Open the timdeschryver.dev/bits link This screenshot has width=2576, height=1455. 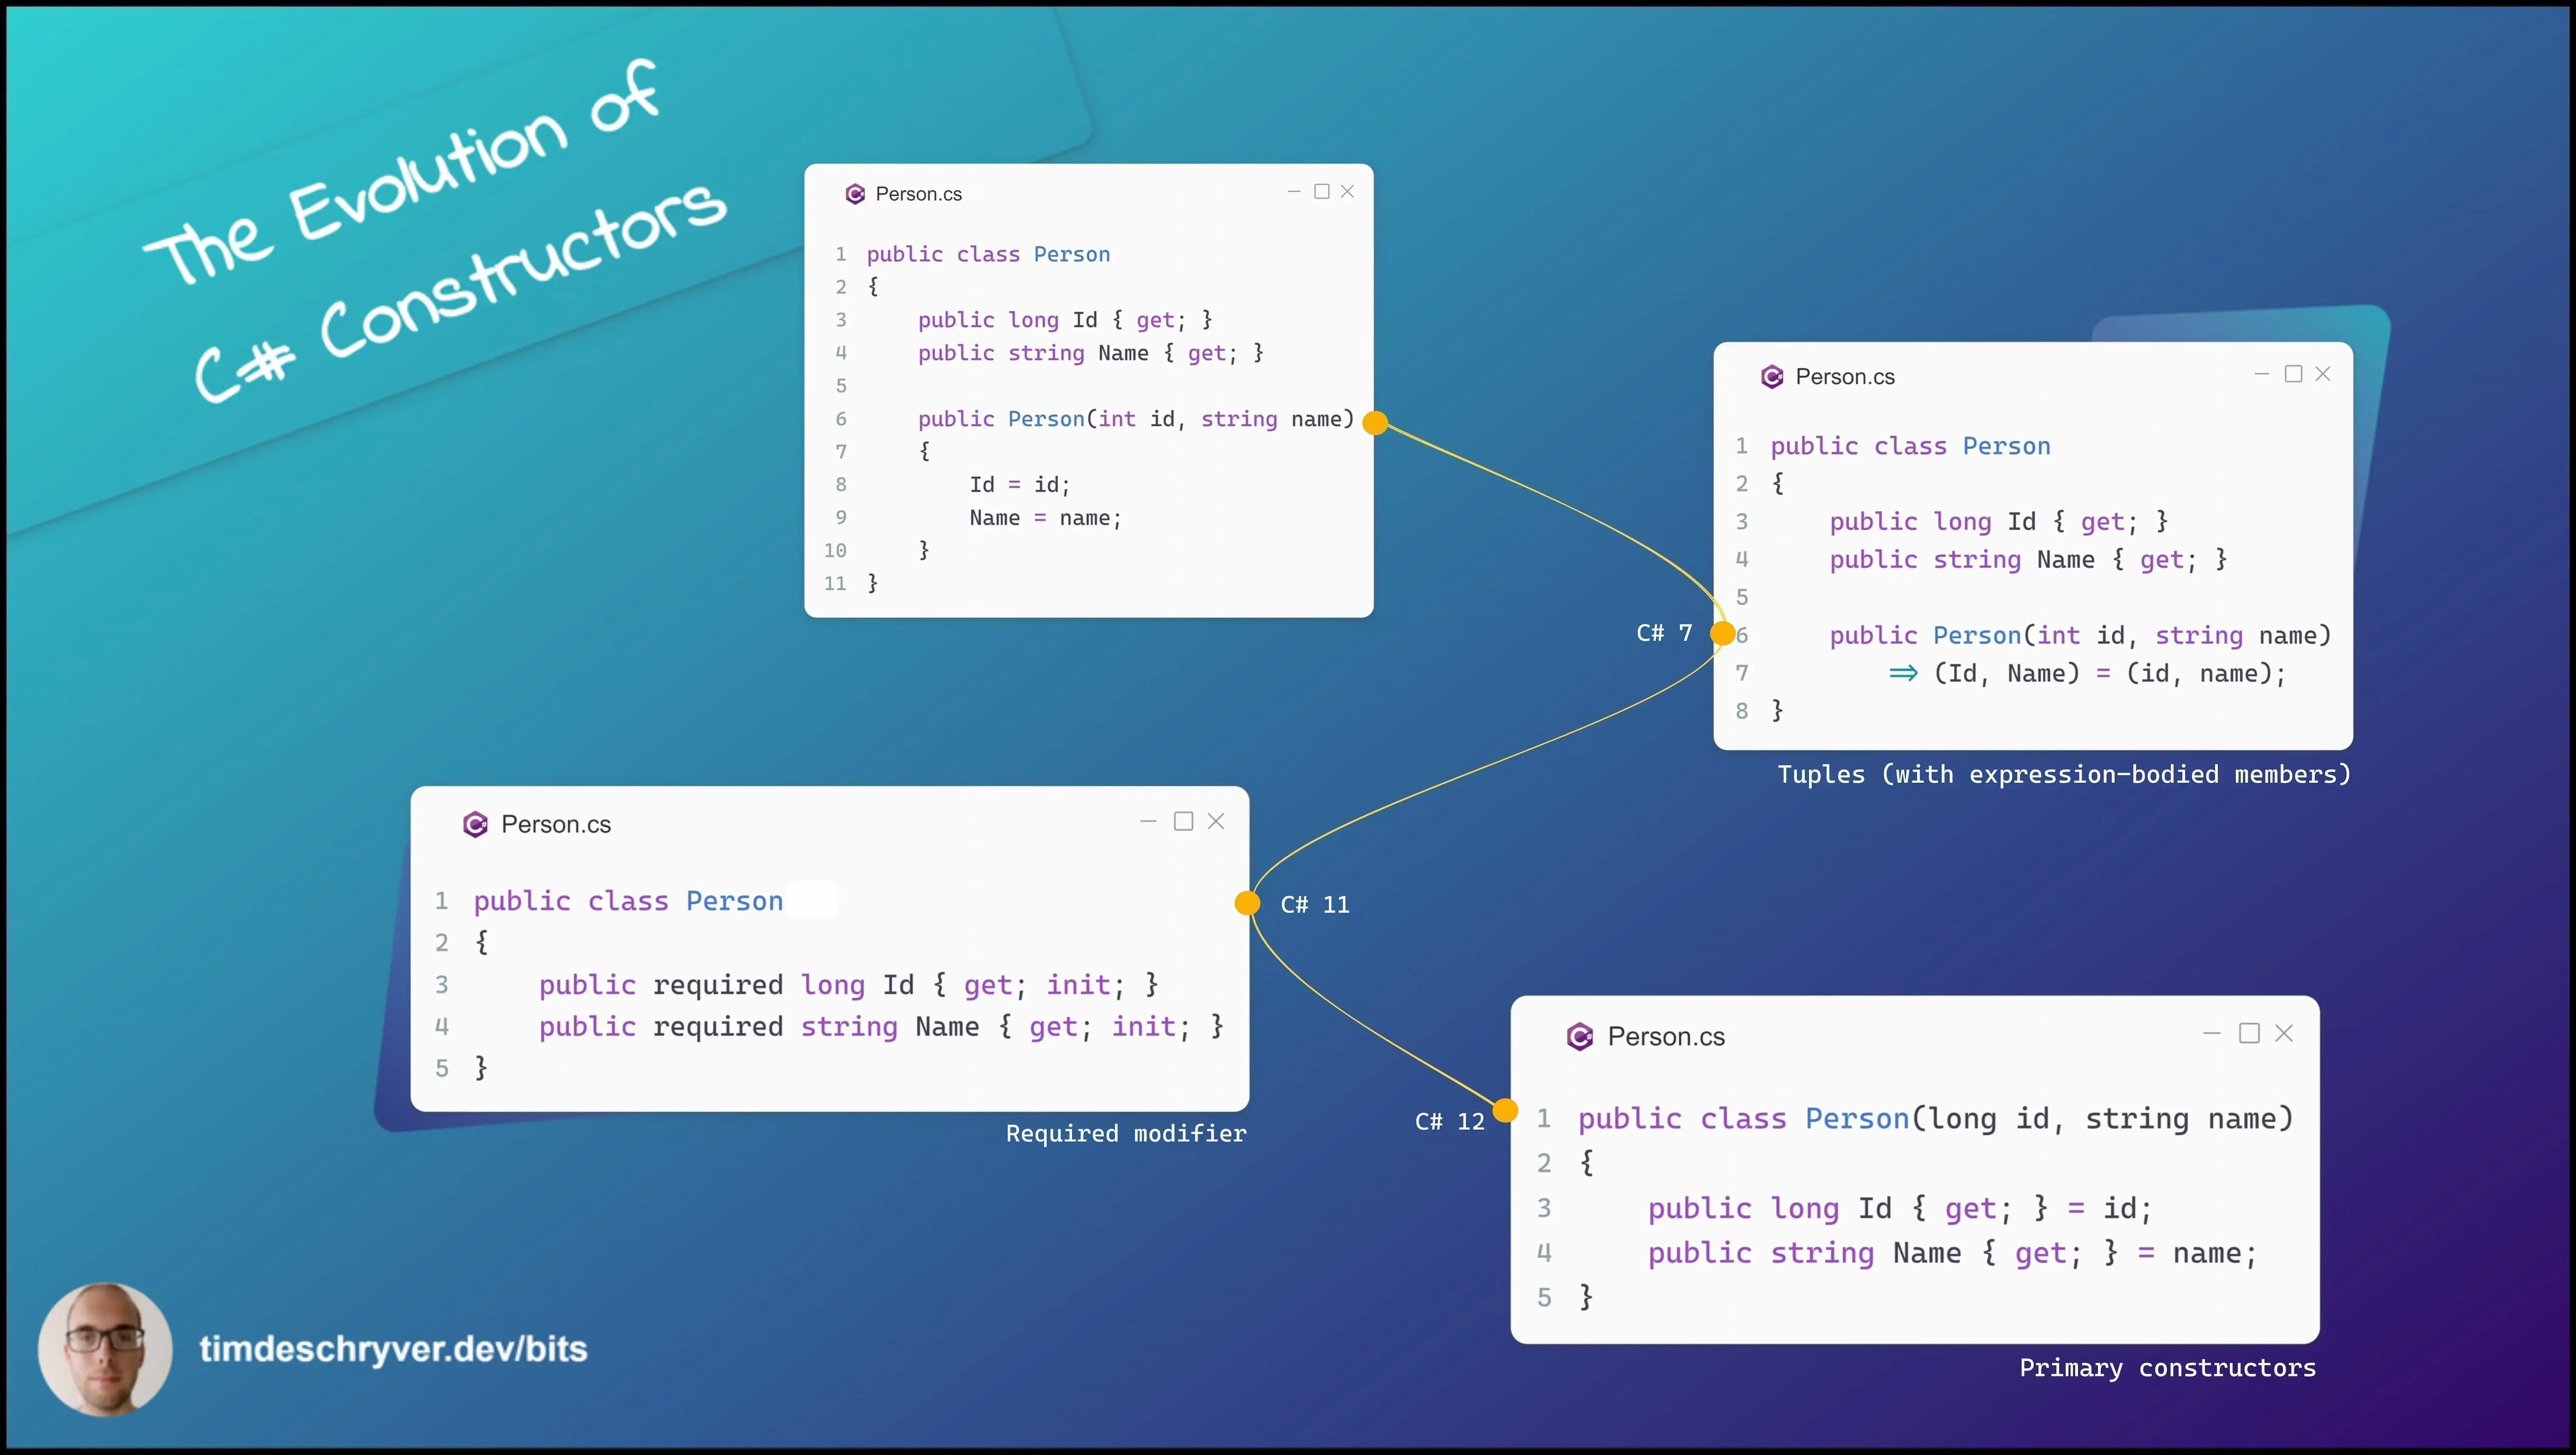pos(393,1349)
